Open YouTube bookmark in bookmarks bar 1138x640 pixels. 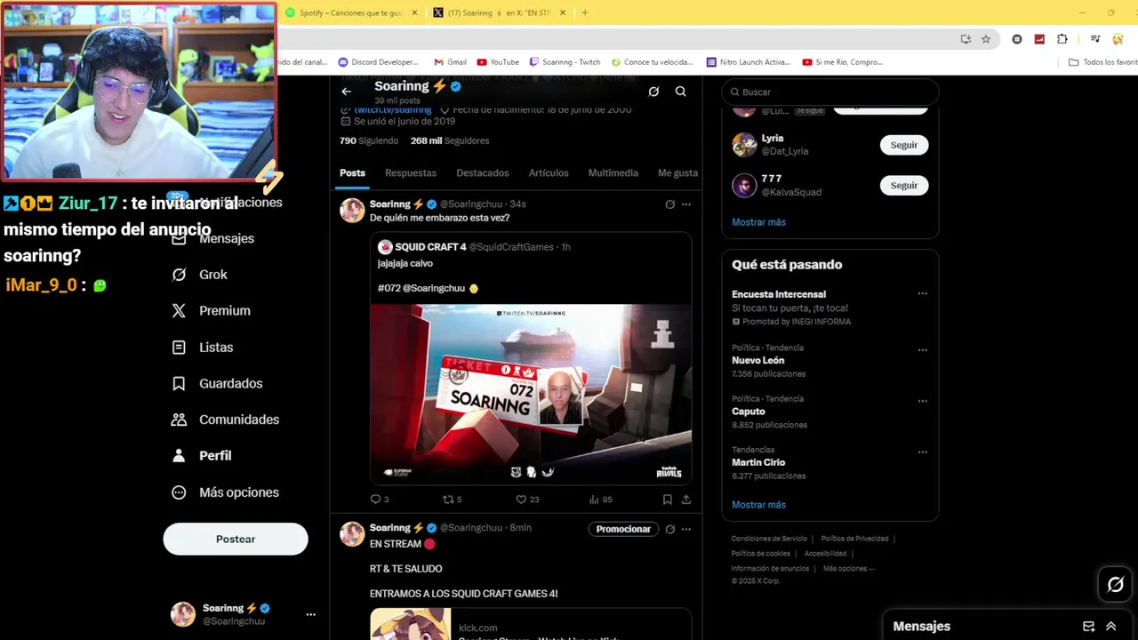pos(498,62)
